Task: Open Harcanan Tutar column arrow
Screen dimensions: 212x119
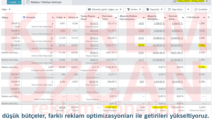Action: (116, 18)
